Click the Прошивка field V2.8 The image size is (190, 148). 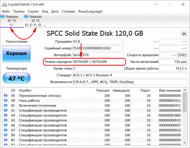[98, 42]
